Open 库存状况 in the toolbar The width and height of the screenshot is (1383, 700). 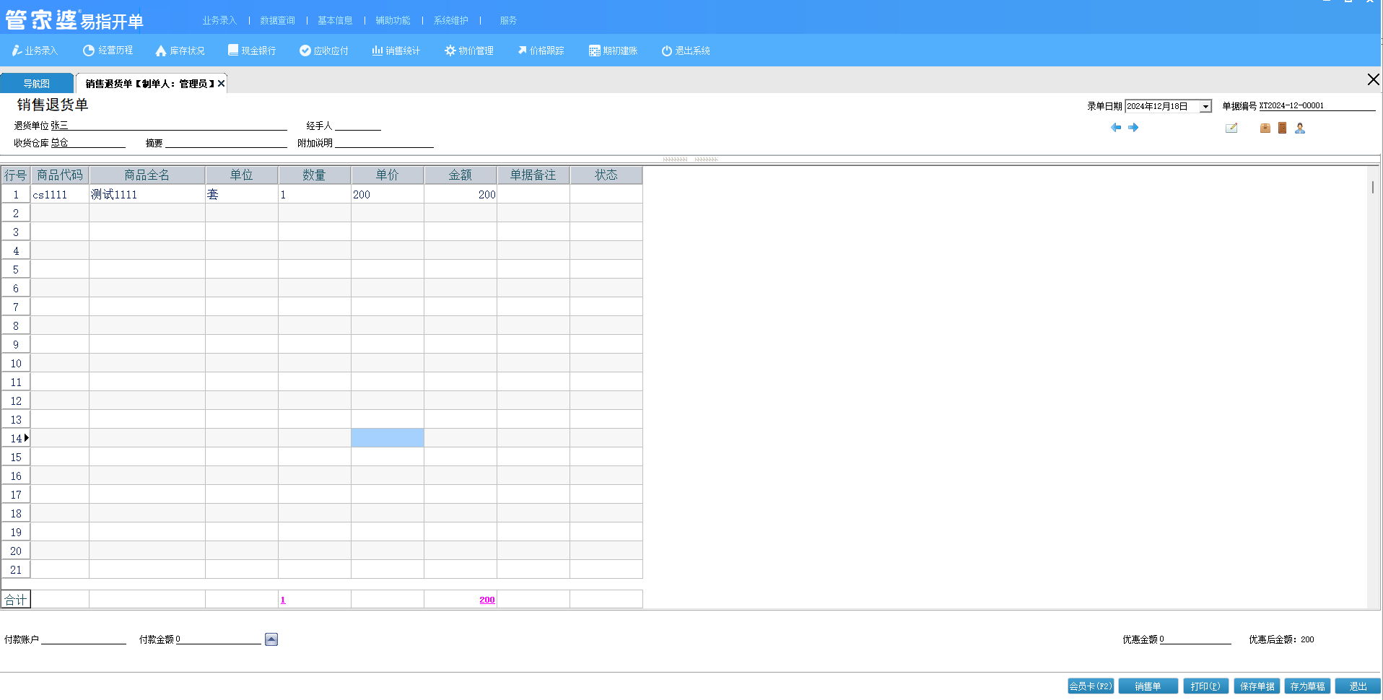(x=180, y=51)
